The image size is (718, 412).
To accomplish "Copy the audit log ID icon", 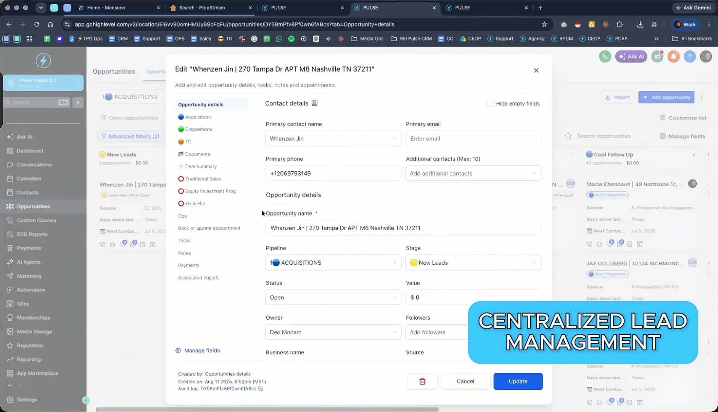I will 261,389.
